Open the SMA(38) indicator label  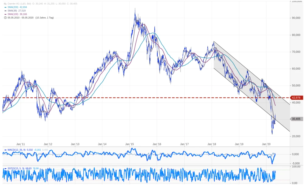(x=12, y=10)
